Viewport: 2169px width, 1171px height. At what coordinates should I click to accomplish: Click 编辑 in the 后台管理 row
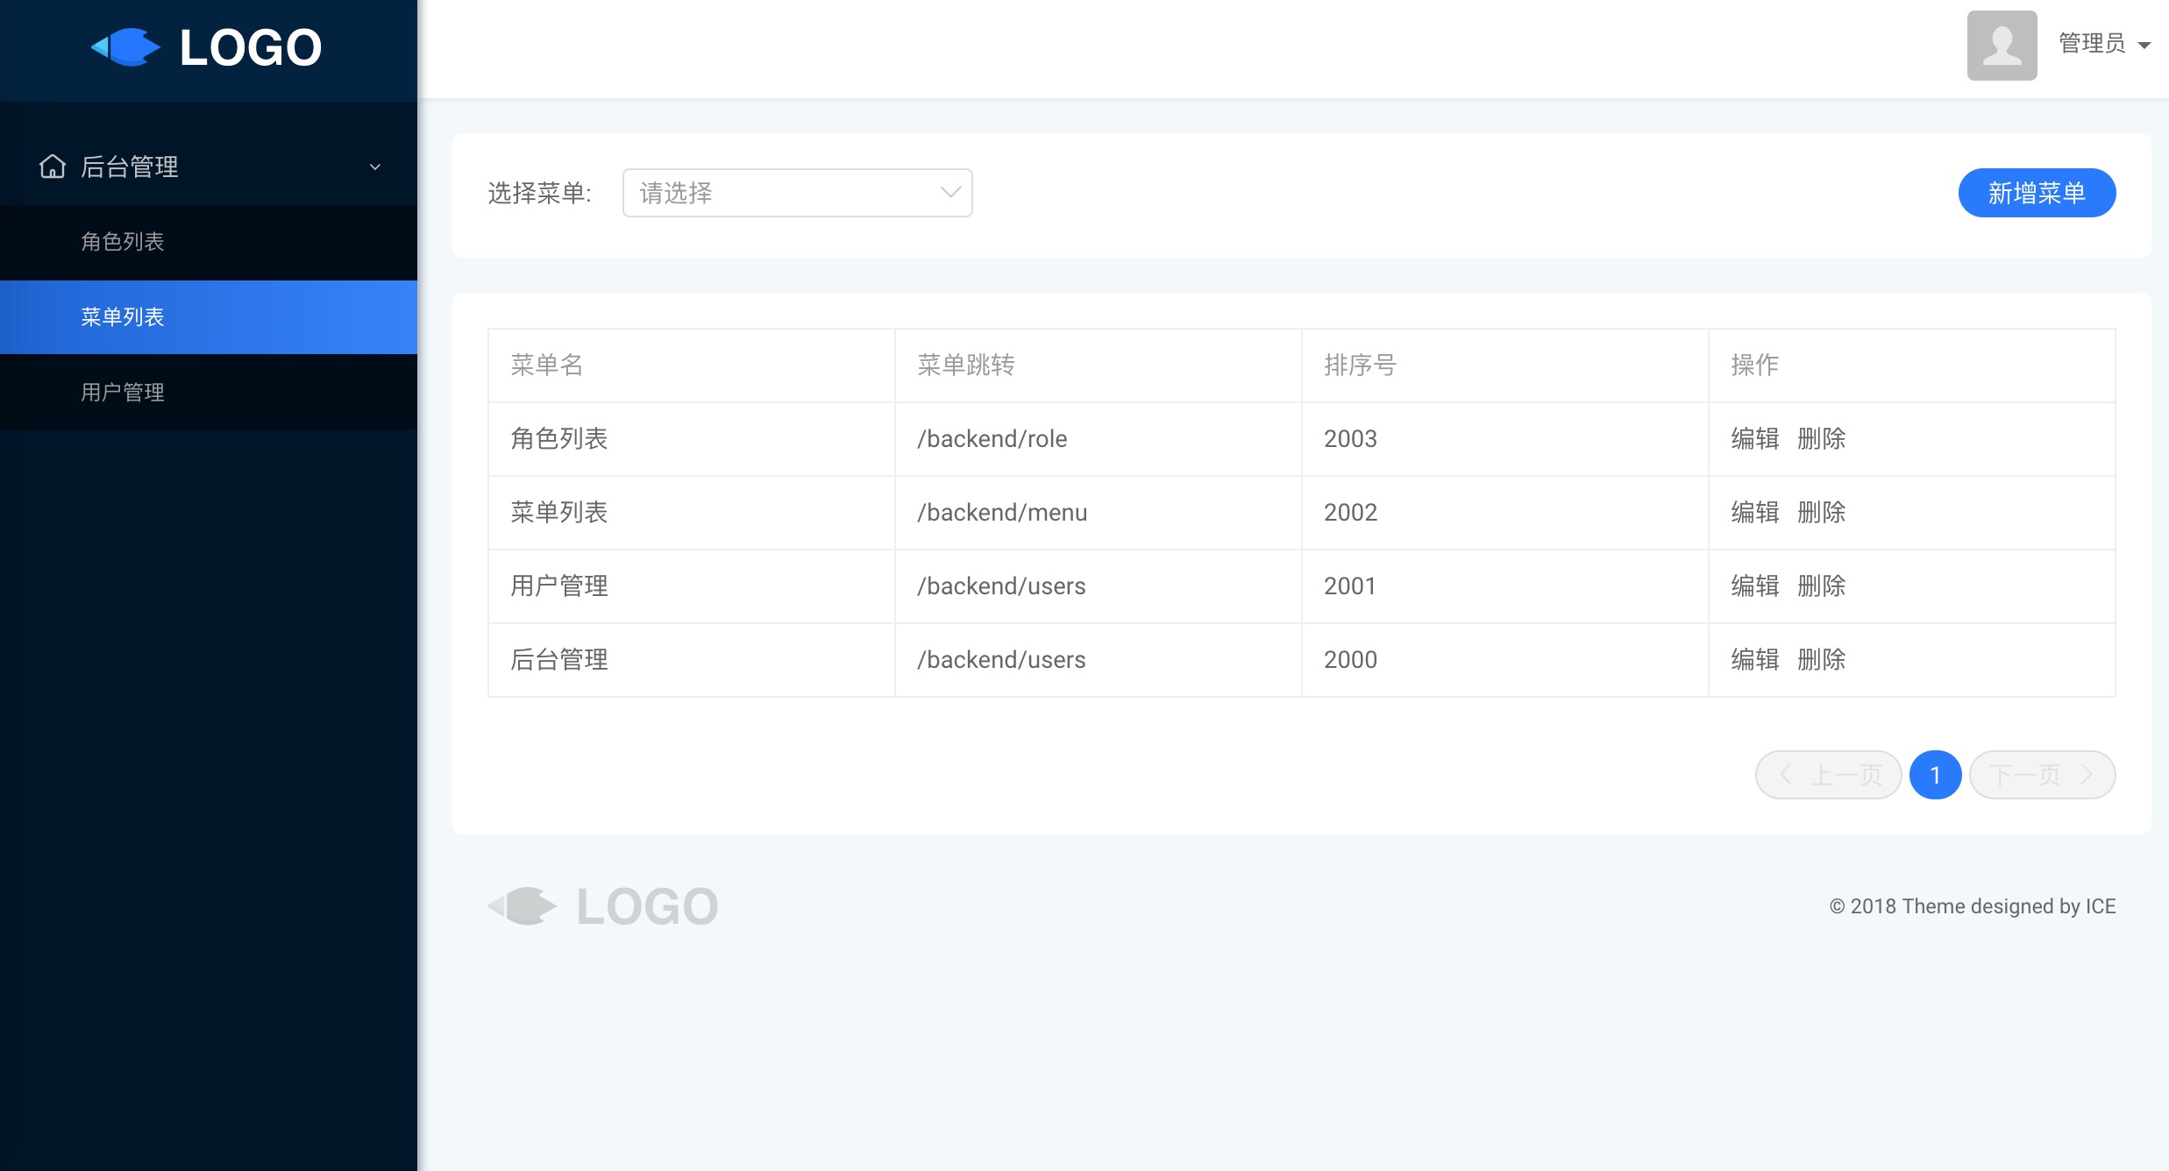pos(1754,660)
